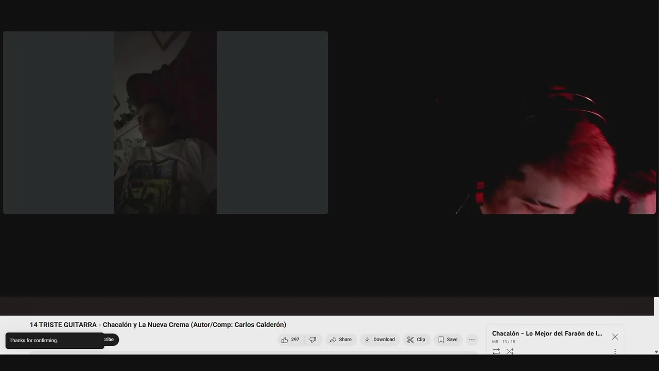
Task: Click the partially hidden Subscribe button
Action: click(x=111, y=340)
